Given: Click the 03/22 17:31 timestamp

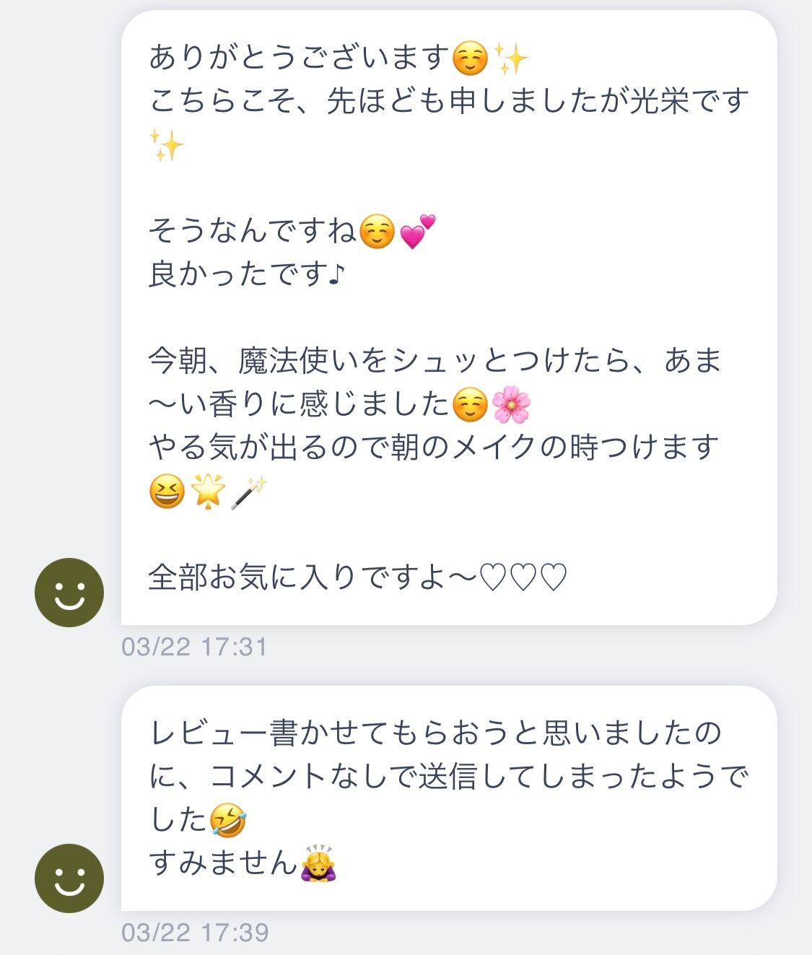Looking at the screenshot, I should click(194, 646).
